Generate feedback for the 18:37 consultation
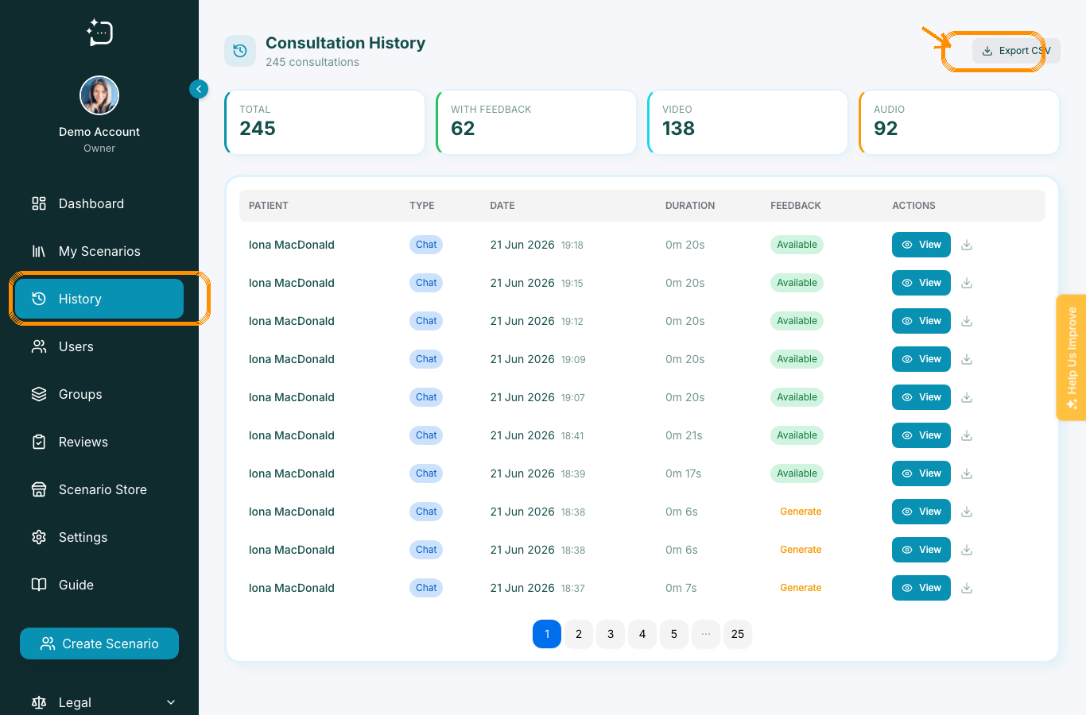 (801, 588)
